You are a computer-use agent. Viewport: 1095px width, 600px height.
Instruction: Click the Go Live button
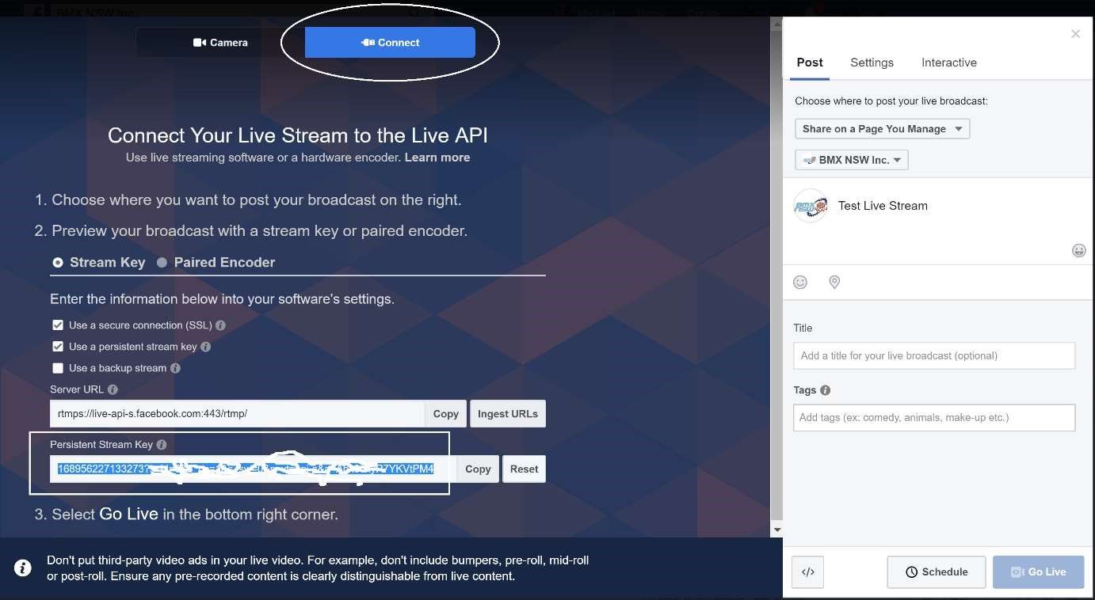(x=1038, y=572)
